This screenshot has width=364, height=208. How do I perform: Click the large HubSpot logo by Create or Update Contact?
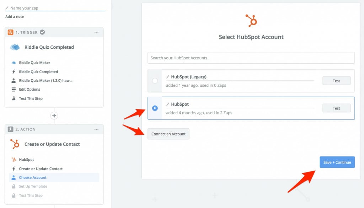[15, 144]
